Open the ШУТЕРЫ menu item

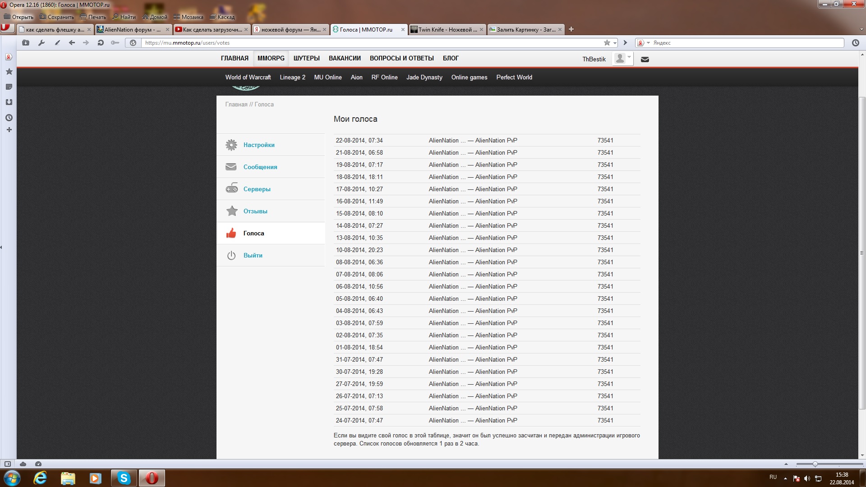pos(307,58)
